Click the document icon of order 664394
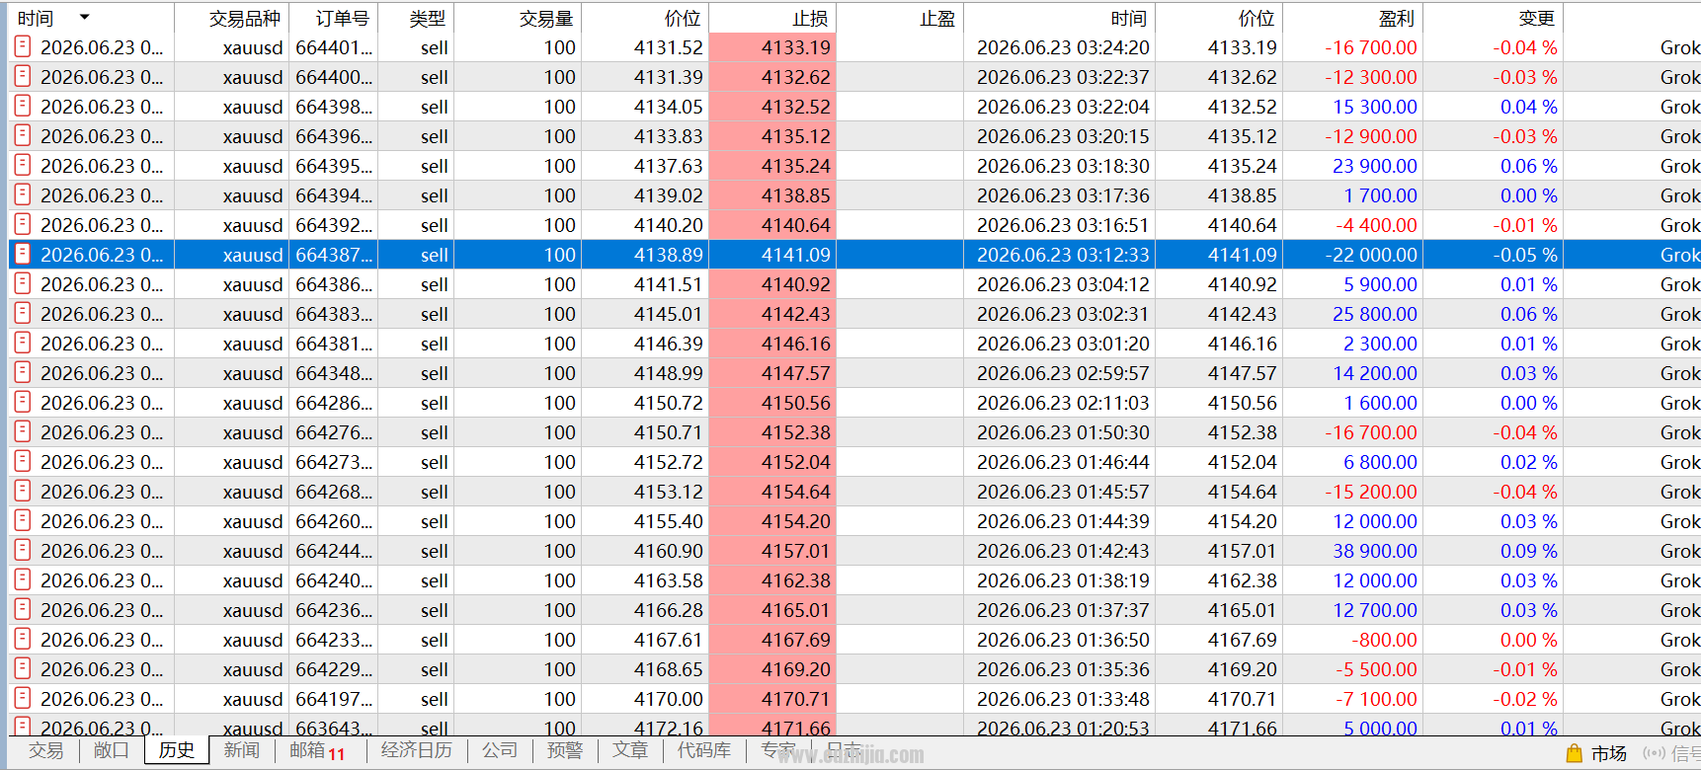The image size is (1701, 770). (x=23, y=194)
